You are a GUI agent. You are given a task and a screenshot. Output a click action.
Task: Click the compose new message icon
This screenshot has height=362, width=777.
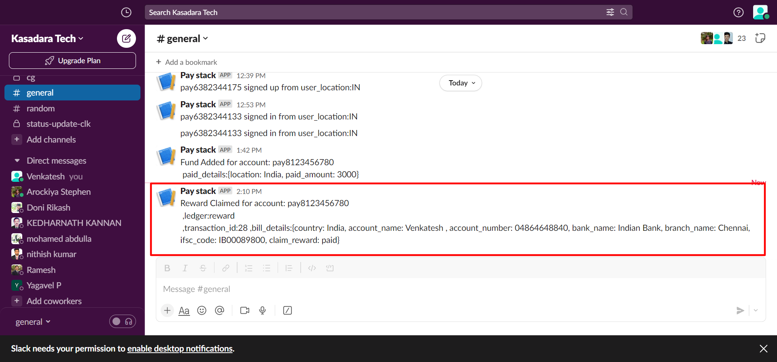(x=126, y=38)
